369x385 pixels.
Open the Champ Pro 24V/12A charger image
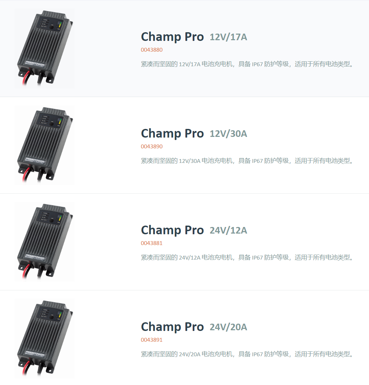coord(45,242)
